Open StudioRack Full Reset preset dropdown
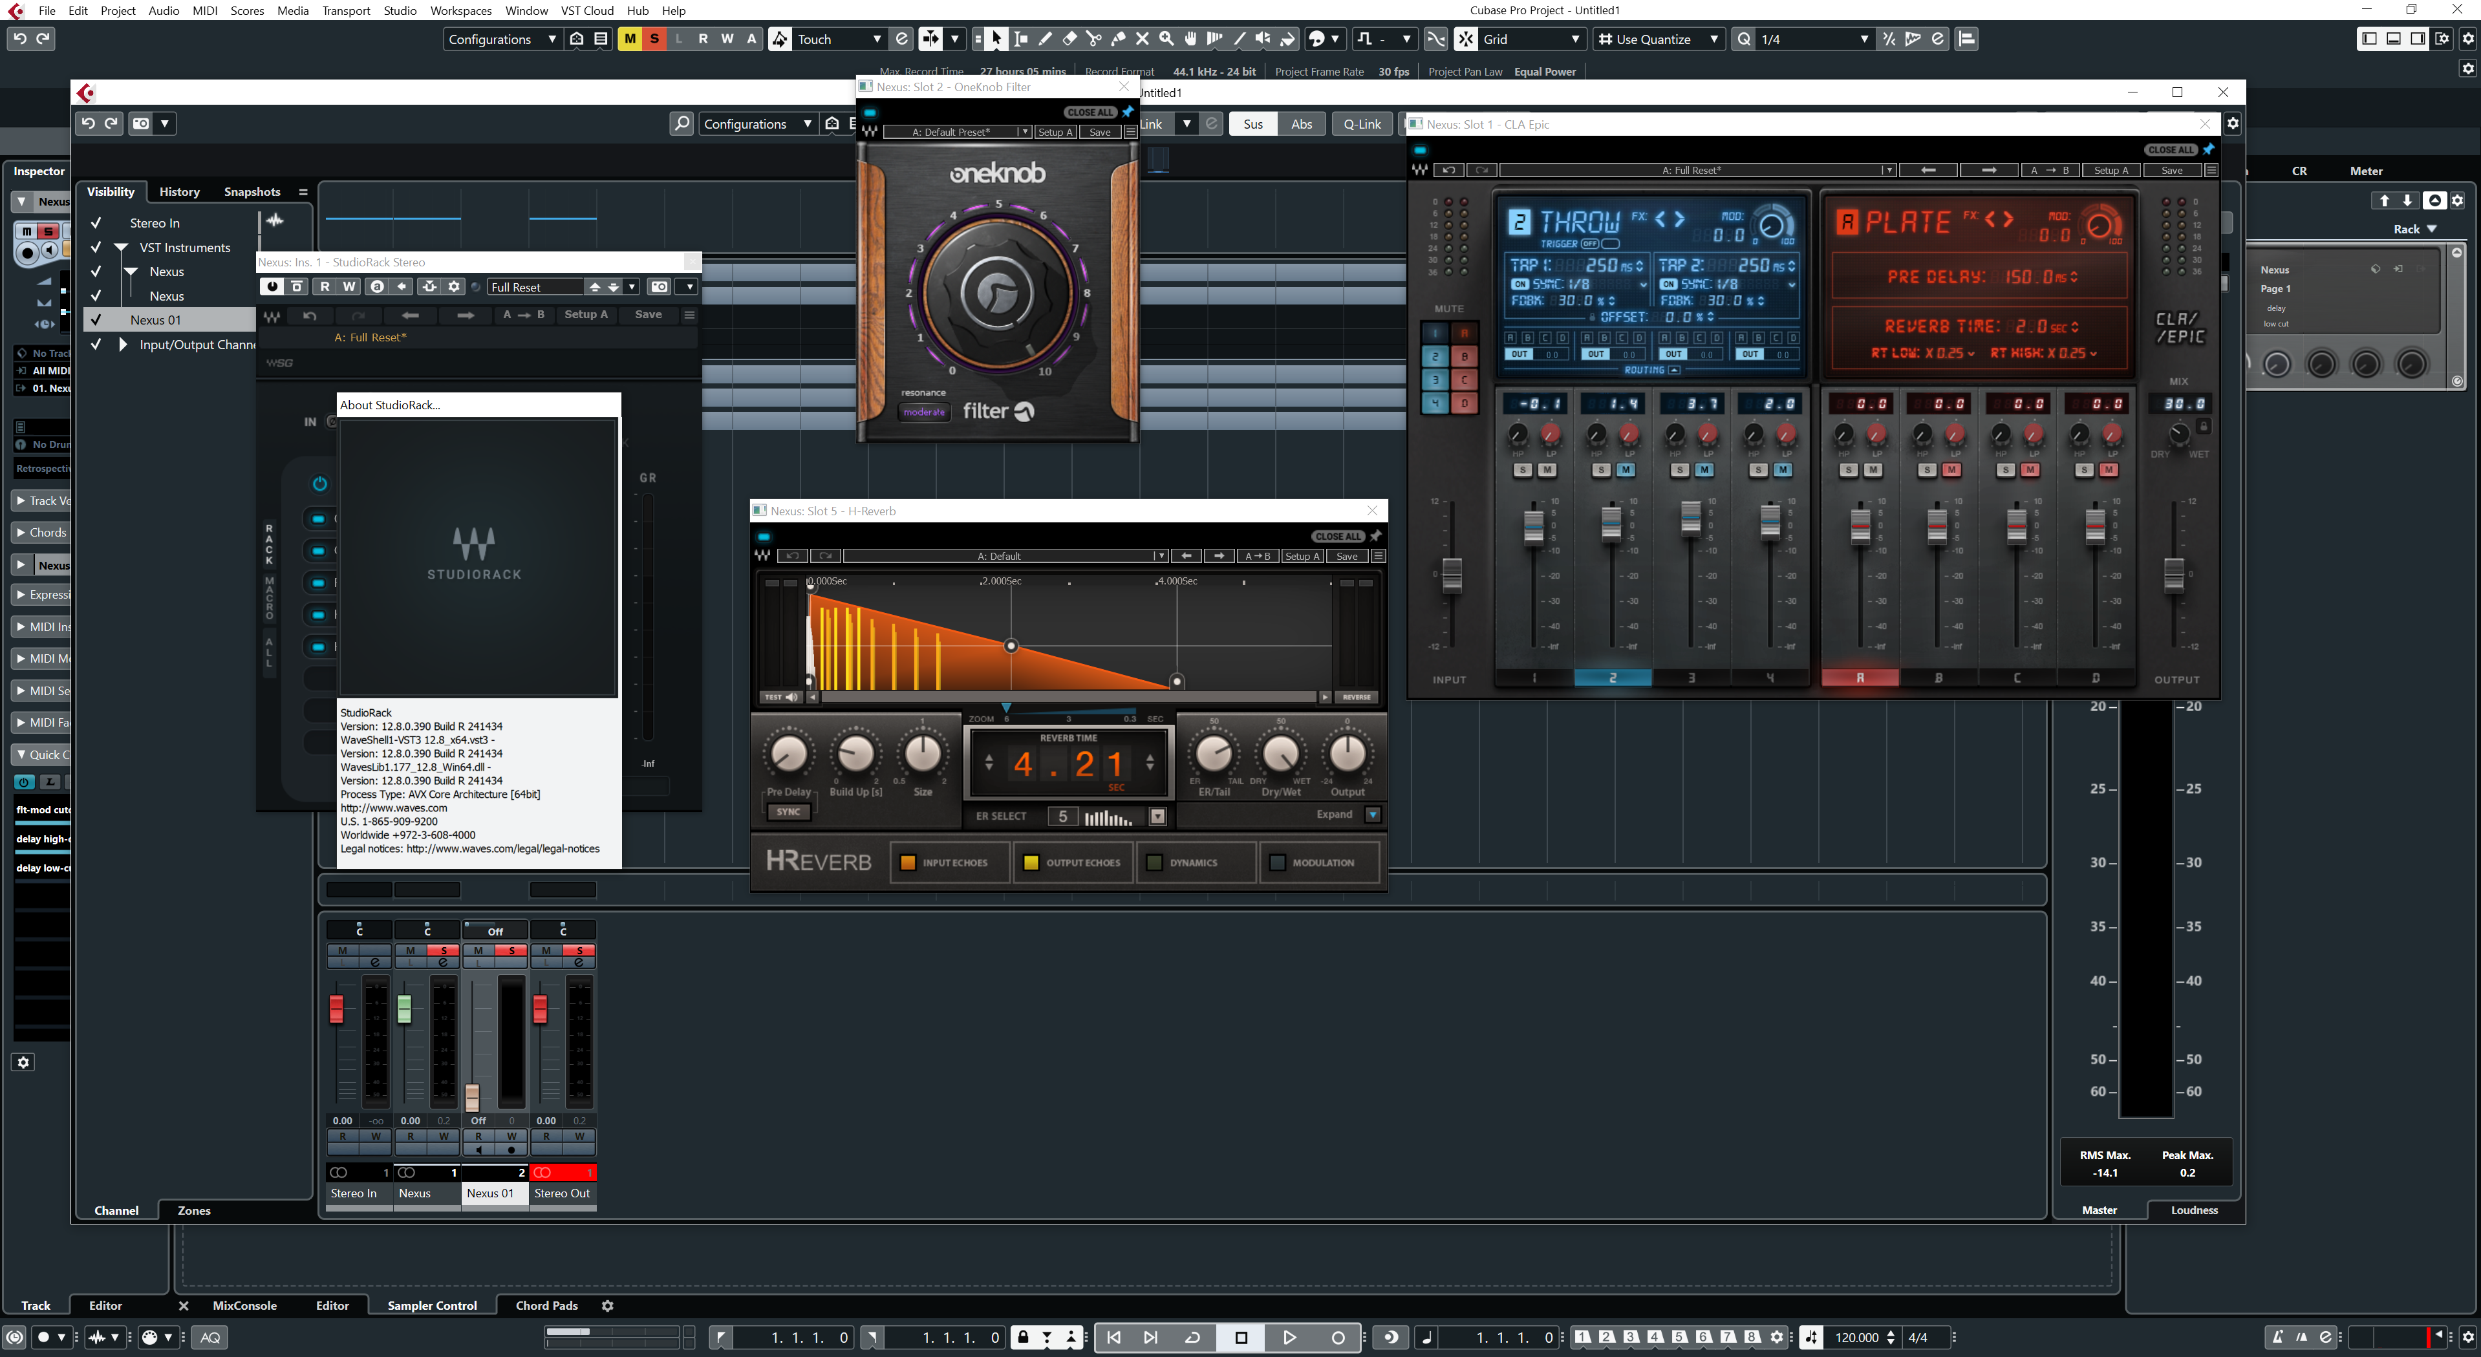Screen dimensions: 2481x1357 (563, 287)
